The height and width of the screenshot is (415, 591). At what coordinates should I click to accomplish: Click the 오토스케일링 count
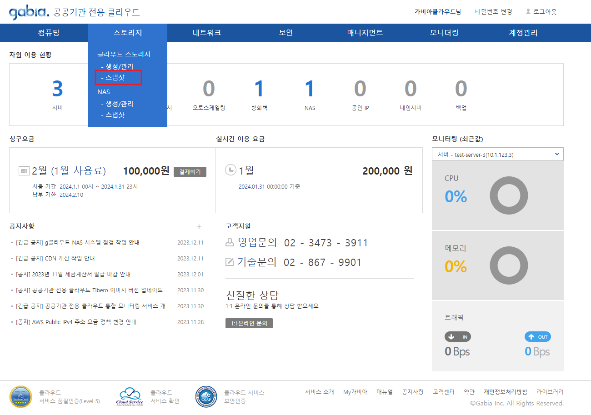tap(209, 89)
